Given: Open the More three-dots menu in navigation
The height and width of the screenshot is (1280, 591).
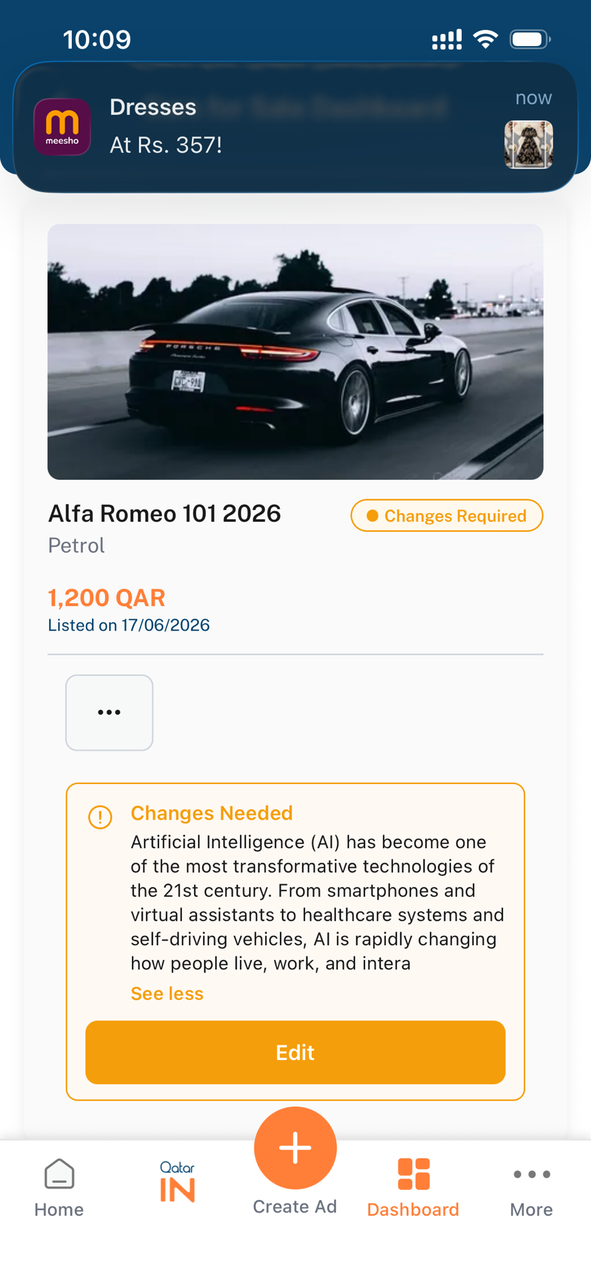Looking at the screenshot, I should (532, 1175).
